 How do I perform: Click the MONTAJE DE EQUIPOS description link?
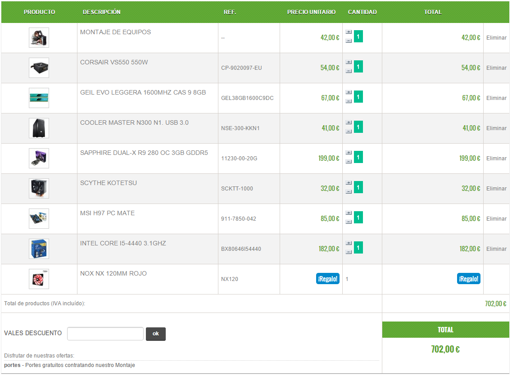tap(116, 32)
